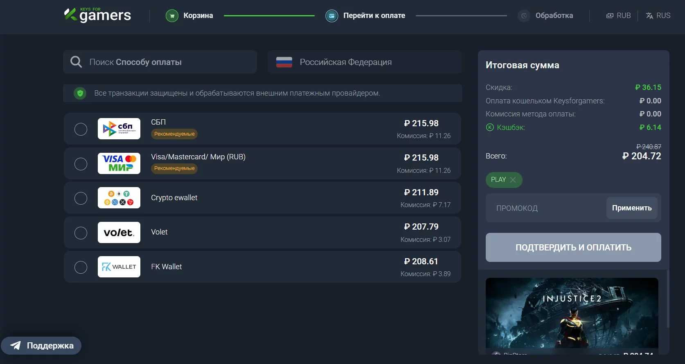Focus the payment method search field
The width and height of the screenshot is (685, 364).
click(x=168, y=62)
